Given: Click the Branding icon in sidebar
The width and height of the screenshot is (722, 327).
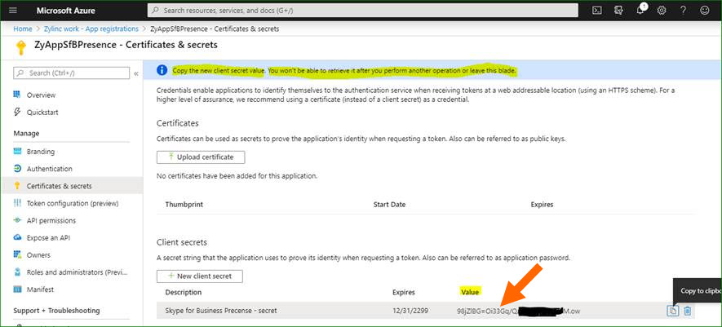Looking at the screenshot, I should click(17, 152).
